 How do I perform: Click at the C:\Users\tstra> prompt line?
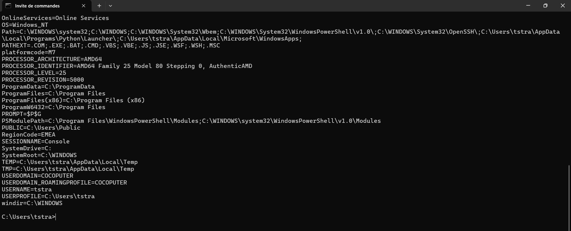(29, 217)
